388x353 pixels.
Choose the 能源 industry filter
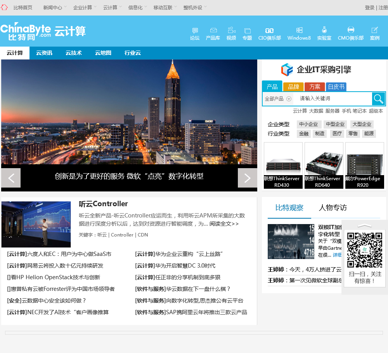[369, 134]
